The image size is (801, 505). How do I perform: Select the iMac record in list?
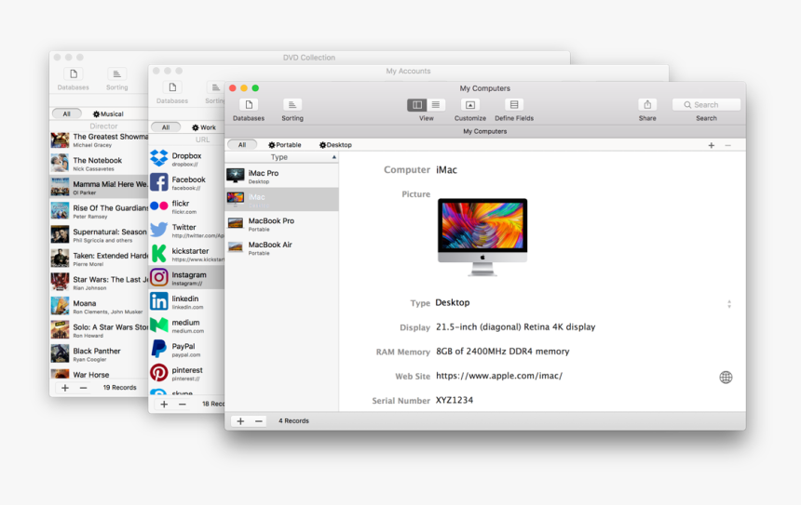pyautogui.click(x=281, y=199)
